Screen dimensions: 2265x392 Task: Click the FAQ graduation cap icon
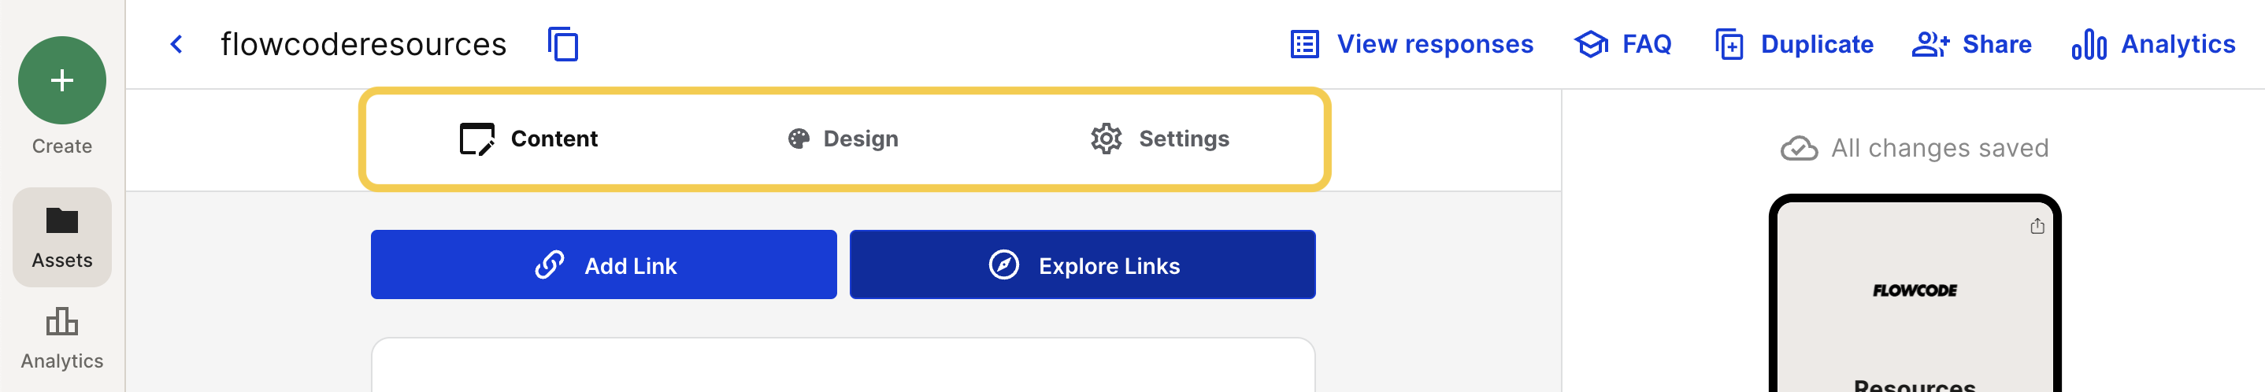[1591, 44]
